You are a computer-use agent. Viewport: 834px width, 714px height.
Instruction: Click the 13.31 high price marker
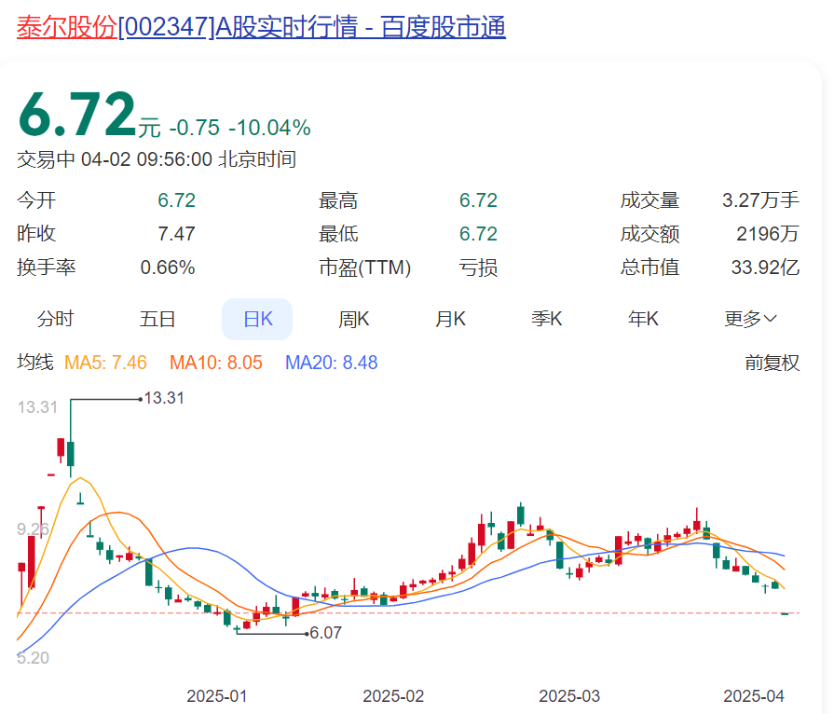[164, 398]
